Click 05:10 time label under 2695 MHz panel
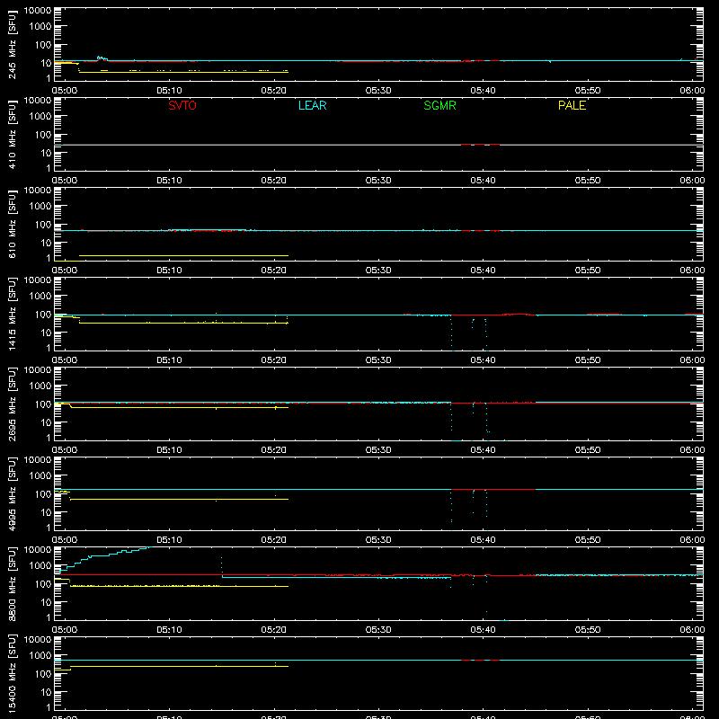This screenshot has width=719, height=719. tap(169, 450)
